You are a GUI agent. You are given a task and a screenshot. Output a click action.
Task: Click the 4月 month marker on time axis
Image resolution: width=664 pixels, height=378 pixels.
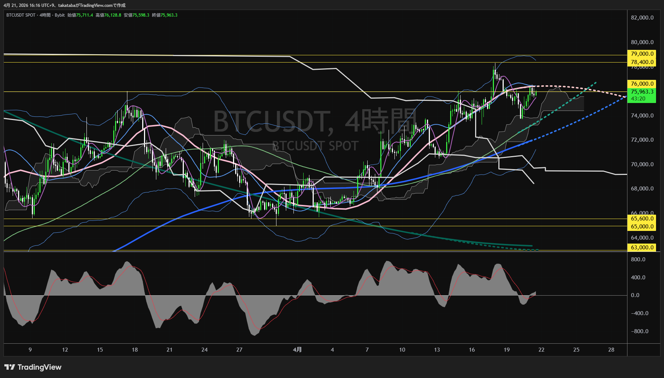point(297,349)
